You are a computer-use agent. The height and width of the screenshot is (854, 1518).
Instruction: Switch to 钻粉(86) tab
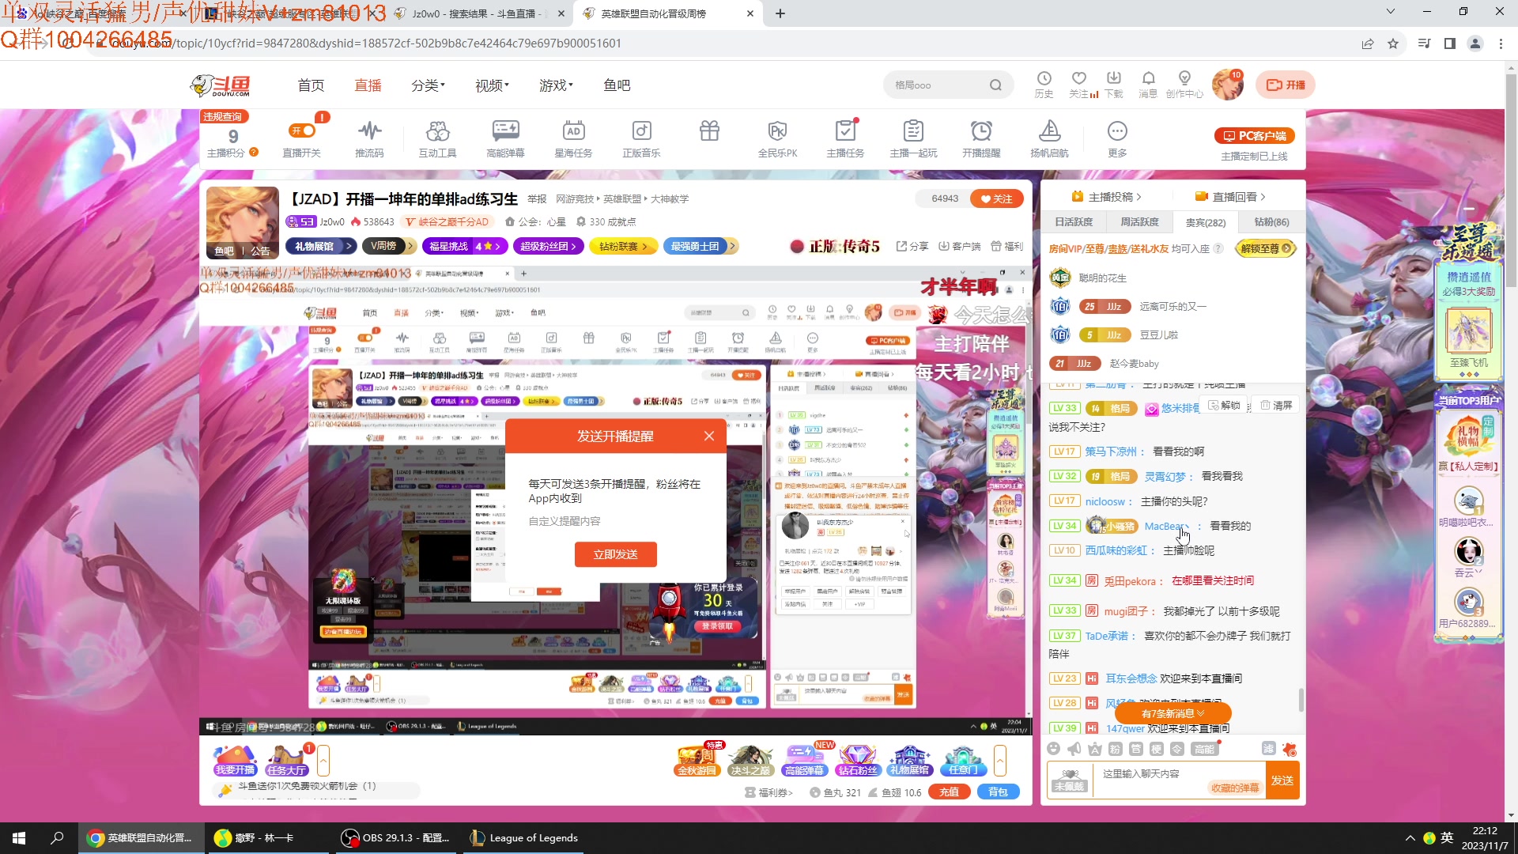tap(1271, 222)
